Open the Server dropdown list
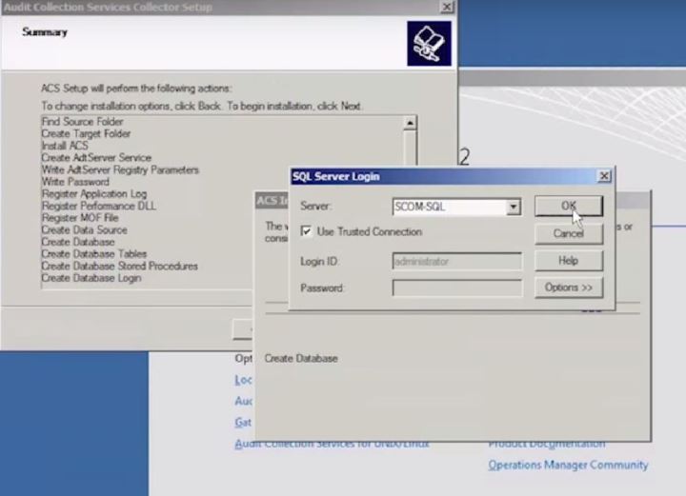 (513, 207)
